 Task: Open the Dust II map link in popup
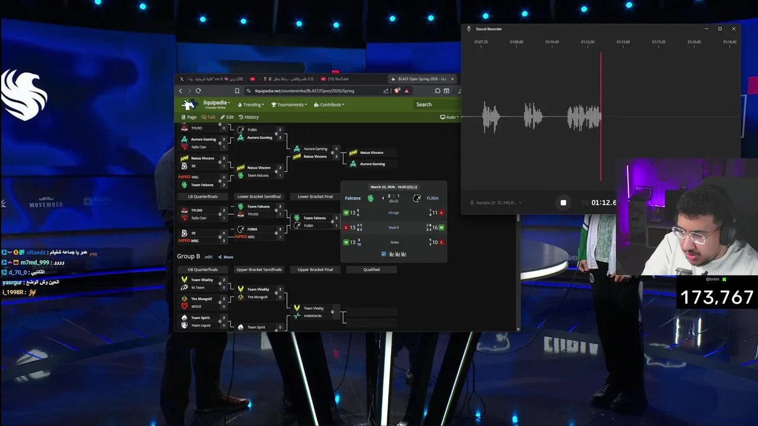point(394,227)
